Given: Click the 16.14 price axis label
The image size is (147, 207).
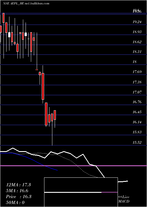Looking at the screenshot, I should click(x=137, y=122).
